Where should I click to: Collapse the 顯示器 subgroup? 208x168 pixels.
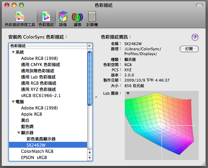pyautogui.click(x=19, y=133)
